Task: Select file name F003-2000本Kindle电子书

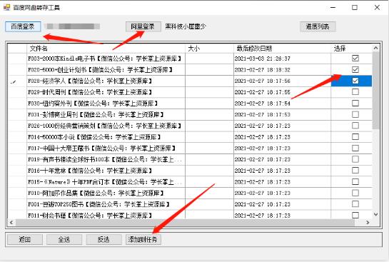Action: coord(105,59)
